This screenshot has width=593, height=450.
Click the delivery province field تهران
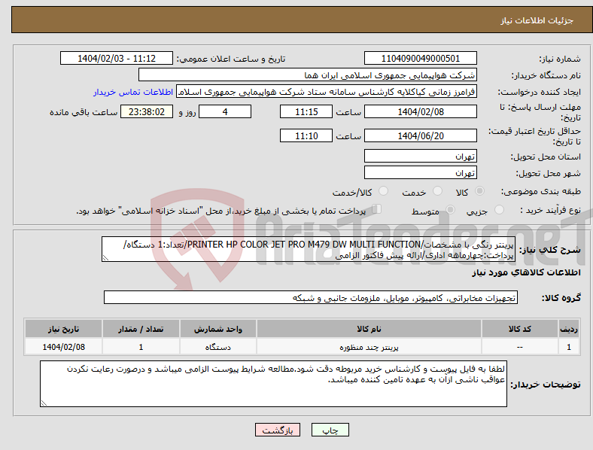coord(420,156)
